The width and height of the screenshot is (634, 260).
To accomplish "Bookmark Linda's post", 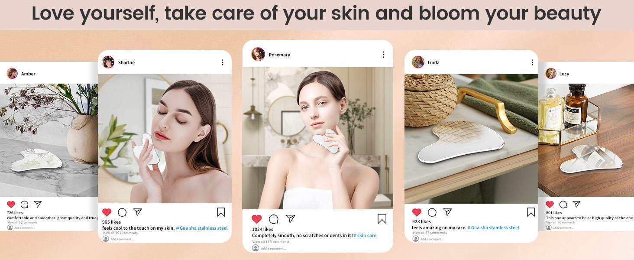I will pos(531,212).
